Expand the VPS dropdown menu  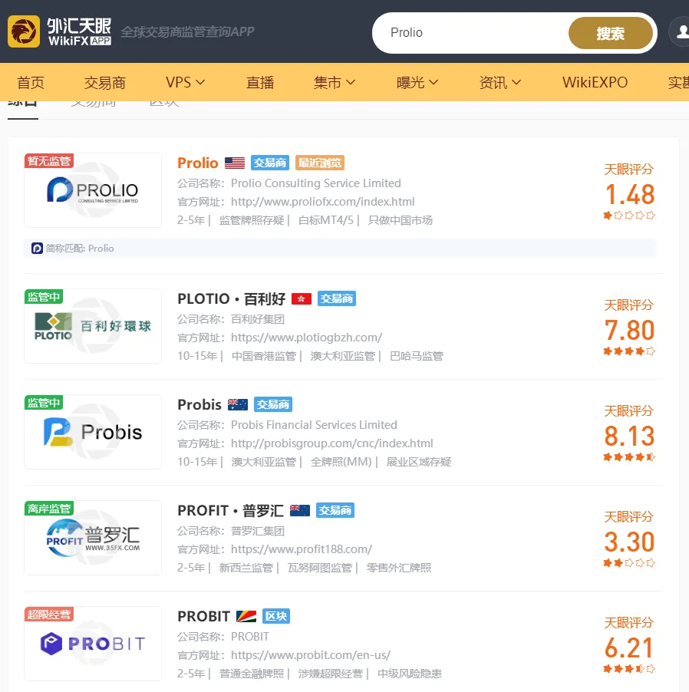point(185,83)
